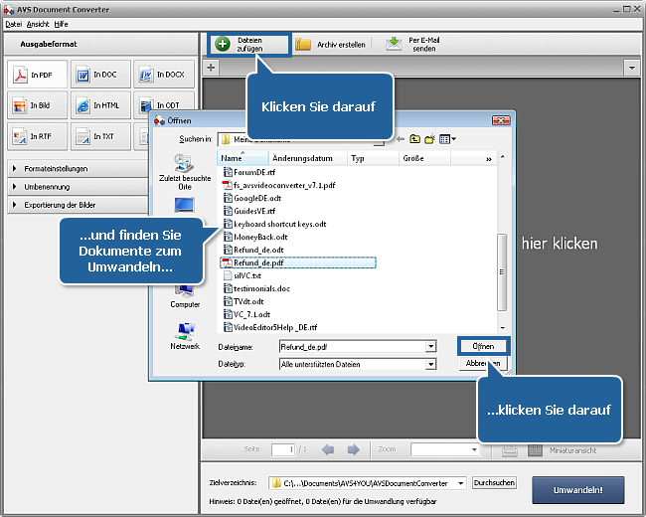Click the Dateiname input field
The width and height of the screenshot is (646, 517).
pyautogui.click(x=353, y=347)
